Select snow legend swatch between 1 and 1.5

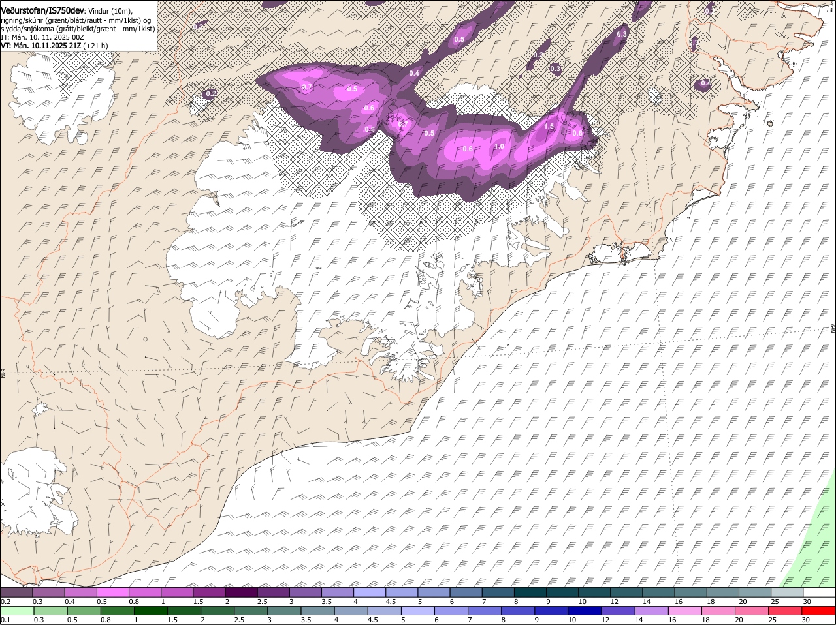[x=177, y=592]
